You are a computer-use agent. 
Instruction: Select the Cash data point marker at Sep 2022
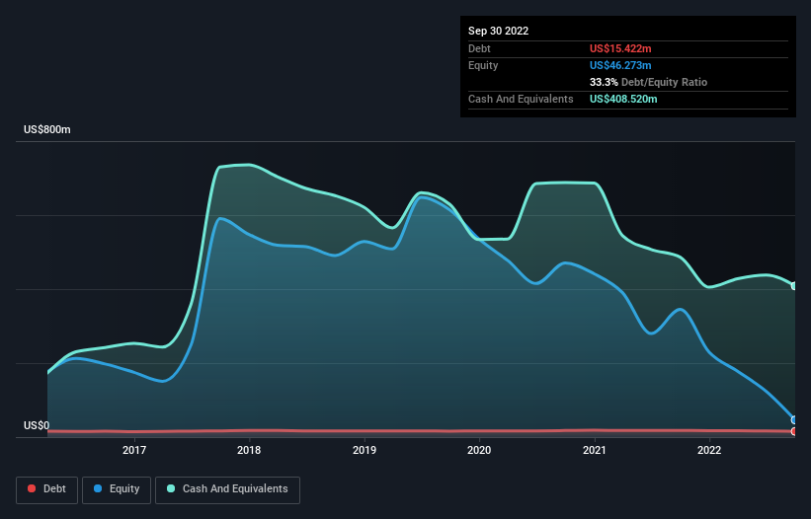pos(794,286)
